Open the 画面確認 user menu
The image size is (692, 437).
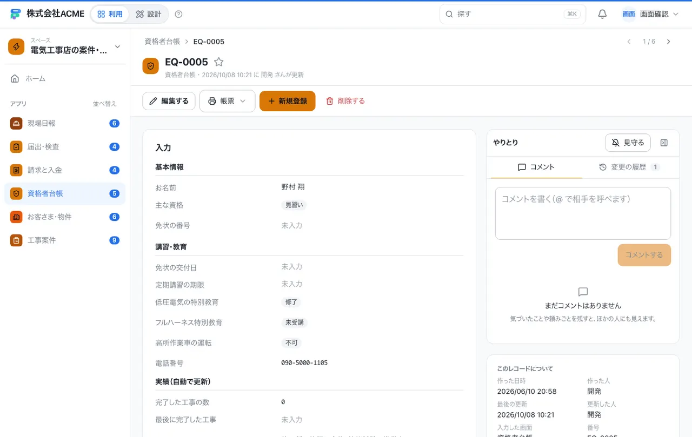(x=650, y=14)
